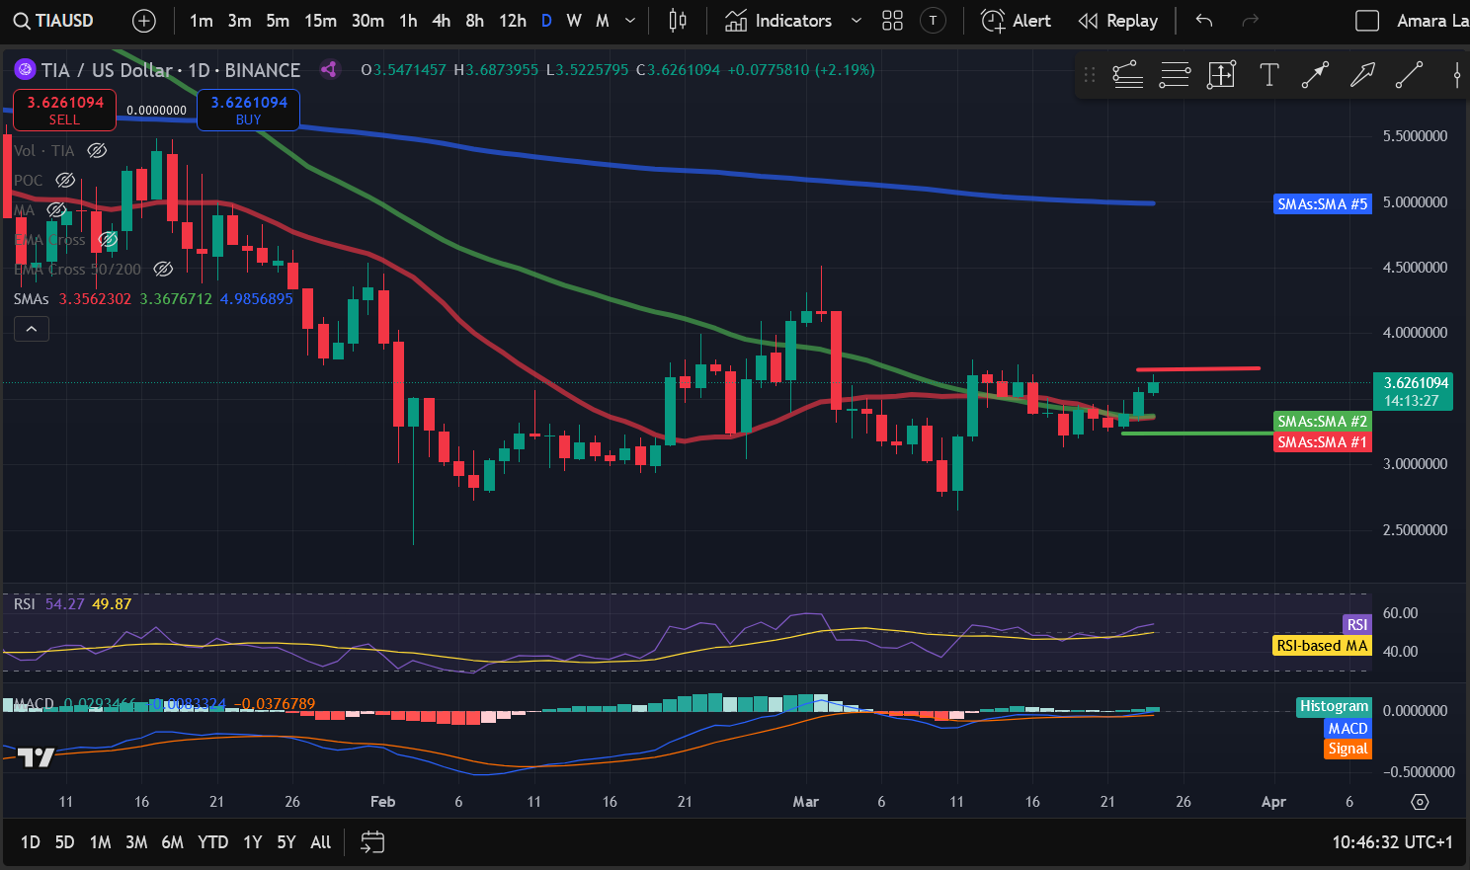Set the chart range to 5D

[x=64, y=842]
